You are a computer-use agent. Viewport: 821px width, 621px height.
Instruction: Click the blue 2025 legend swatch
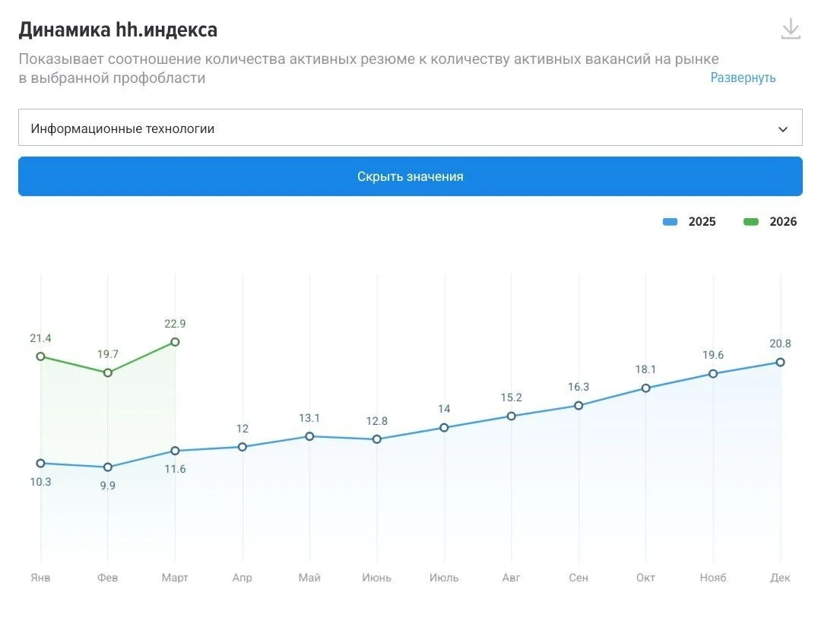[x=670, y=222]
